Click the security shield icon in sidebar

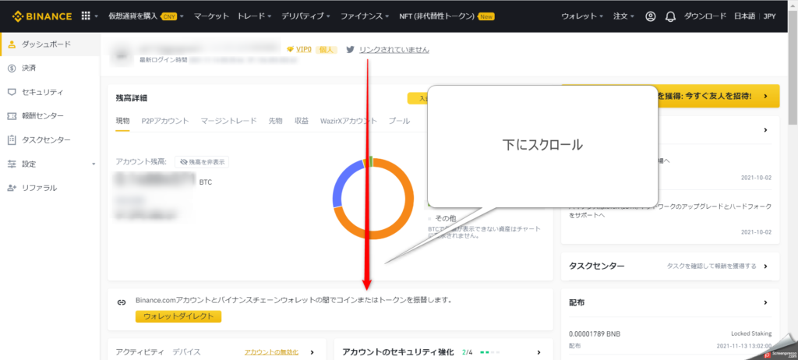tap(12, 92)
